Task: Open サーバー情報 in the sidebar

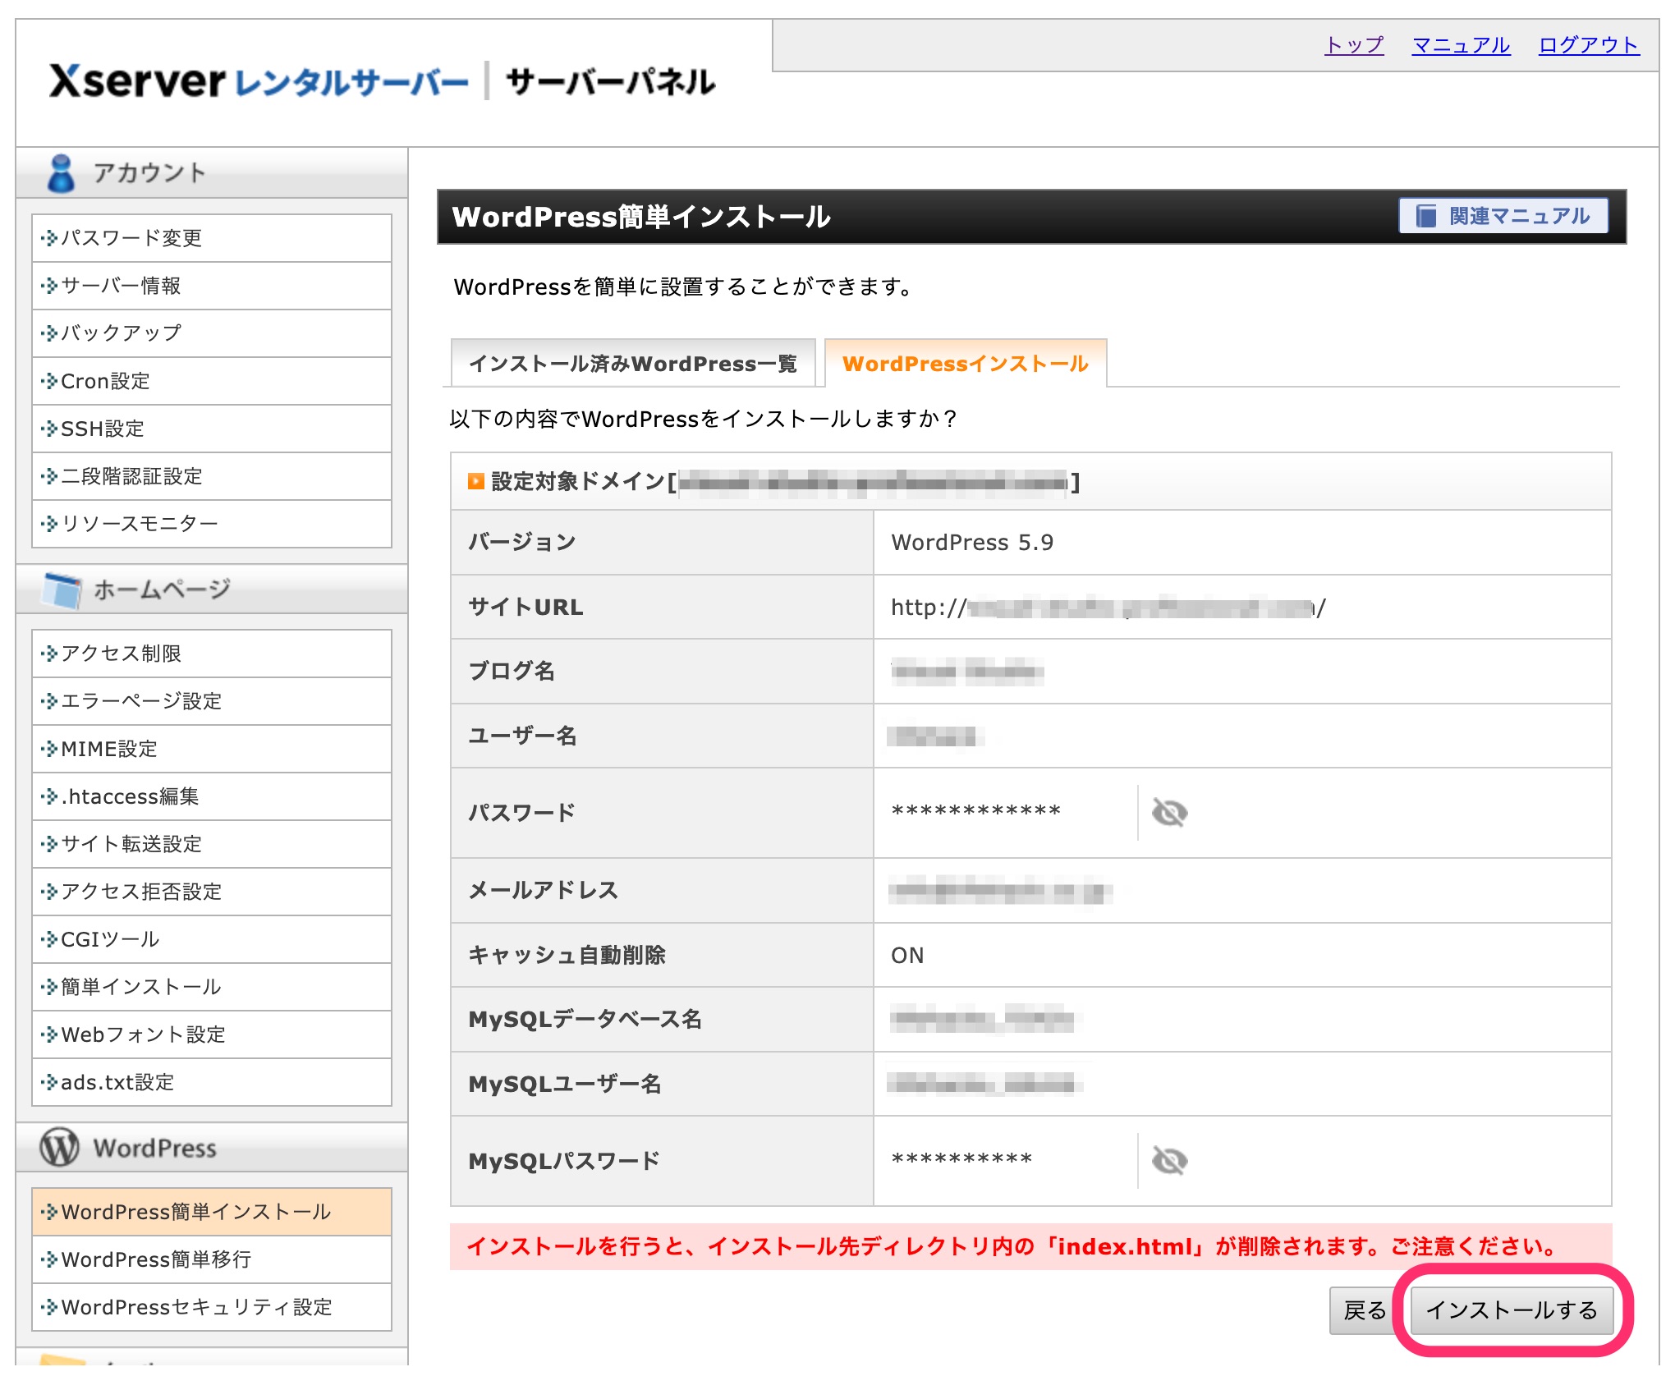Action: tap(212, 286)
